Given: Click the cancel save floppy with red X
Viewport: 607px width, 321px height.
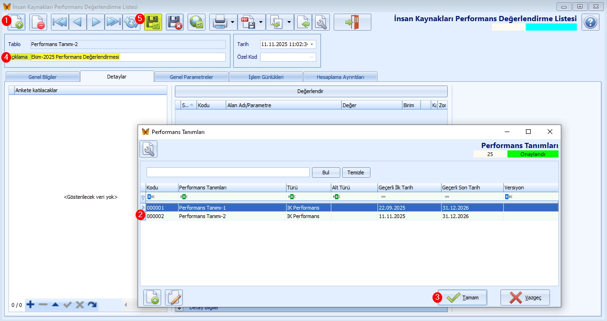Looking at the screenshot, I should coord(175,22).
